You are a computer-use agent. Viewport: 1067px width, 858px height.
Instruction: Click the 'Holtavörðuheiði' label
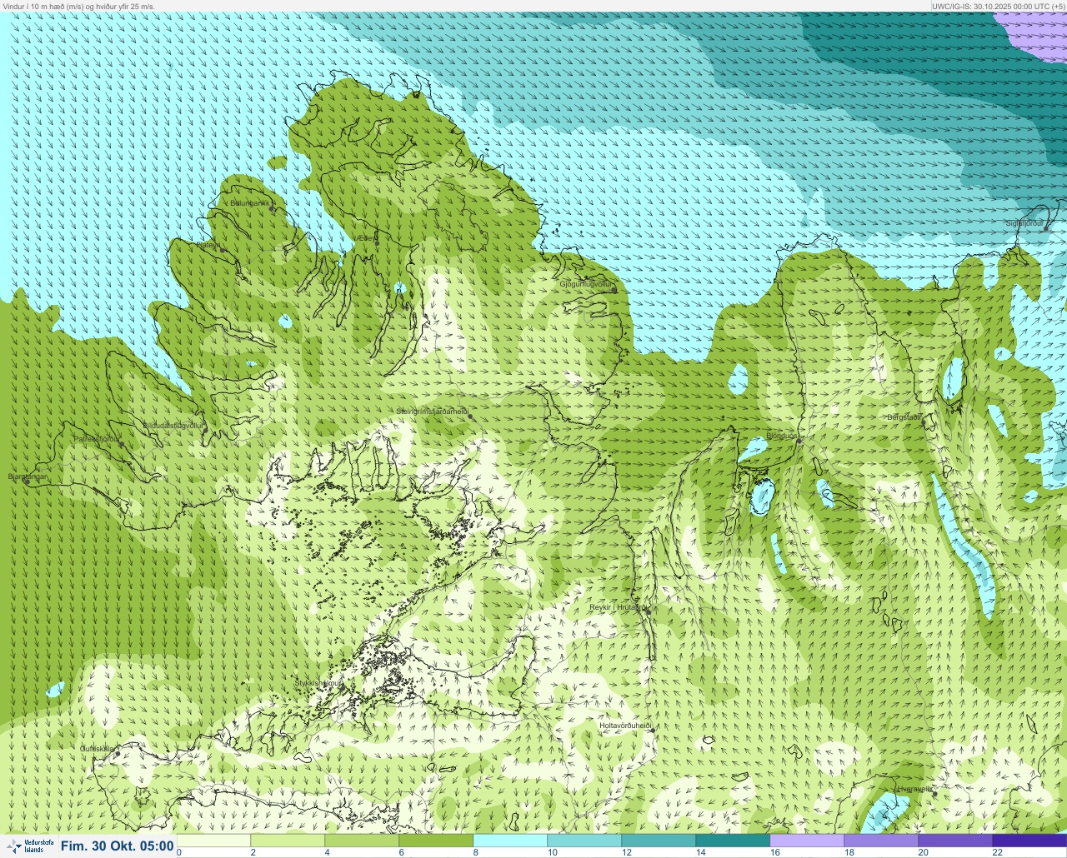coord(625,726)
